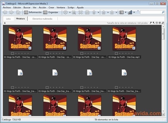Click the panel layout toolbar icon
The image size is (168, 123).
(122, 12)
